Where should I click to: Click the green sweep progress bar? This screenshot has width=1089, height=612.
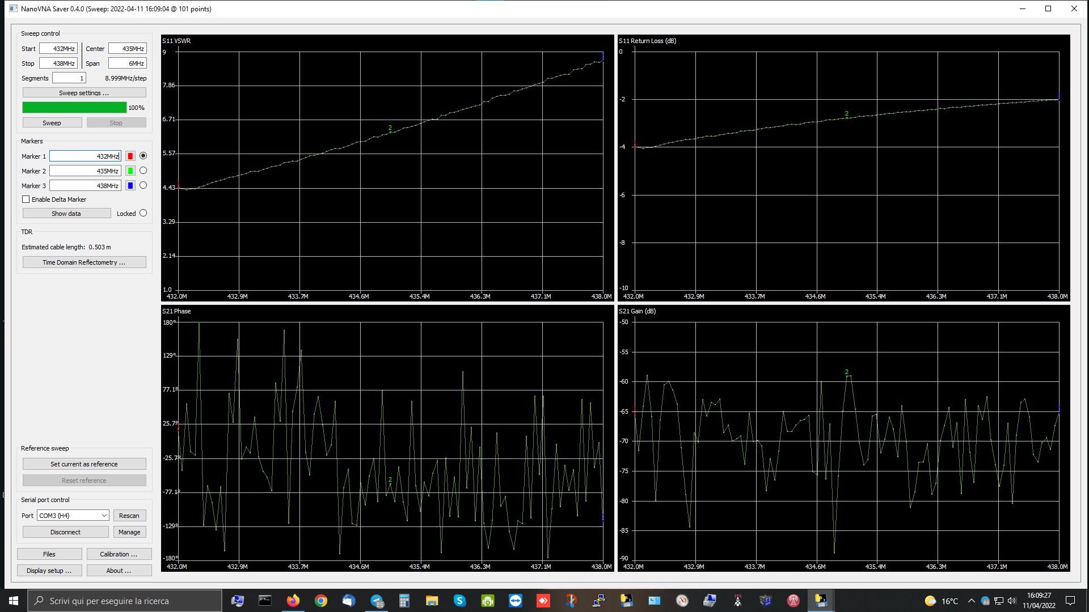(74, 108)
